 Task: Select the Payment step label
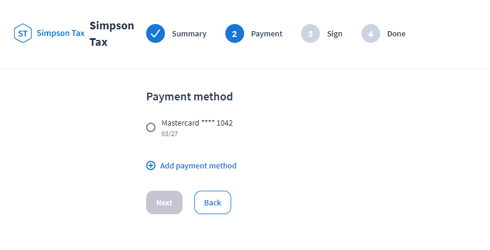pyautogui.click(x=266, y=34)
